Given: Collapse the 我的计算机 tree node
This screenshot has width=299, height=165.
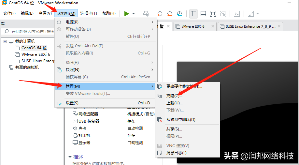Looking at the screenshot, I should [x=5, y=41].
